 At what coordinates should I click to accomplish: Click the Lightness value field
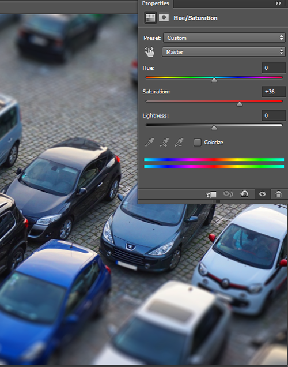pyautogui.click(x=274, y=115)
